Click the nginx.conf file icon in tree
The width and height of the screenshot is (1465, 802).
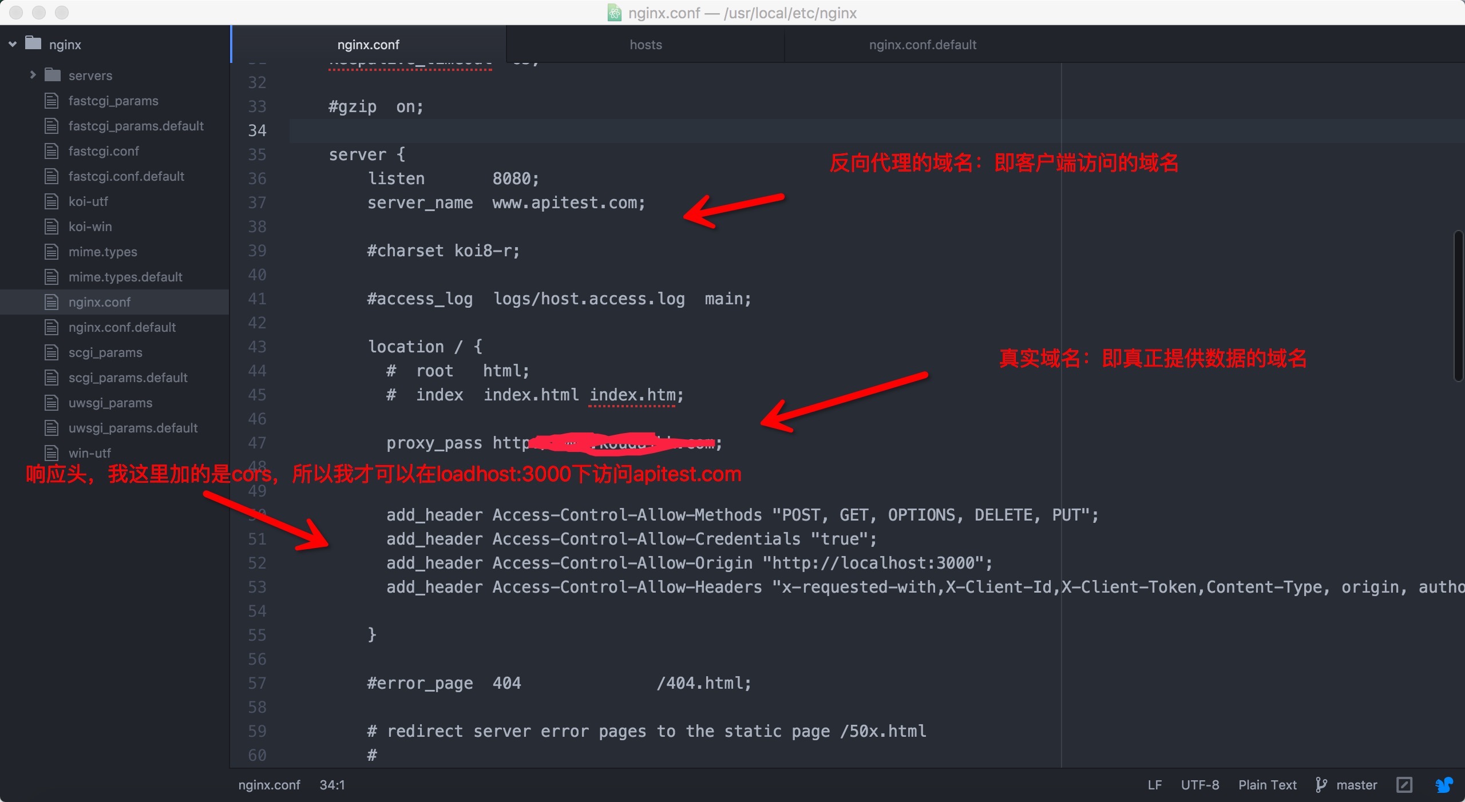(x=52, y=302)
